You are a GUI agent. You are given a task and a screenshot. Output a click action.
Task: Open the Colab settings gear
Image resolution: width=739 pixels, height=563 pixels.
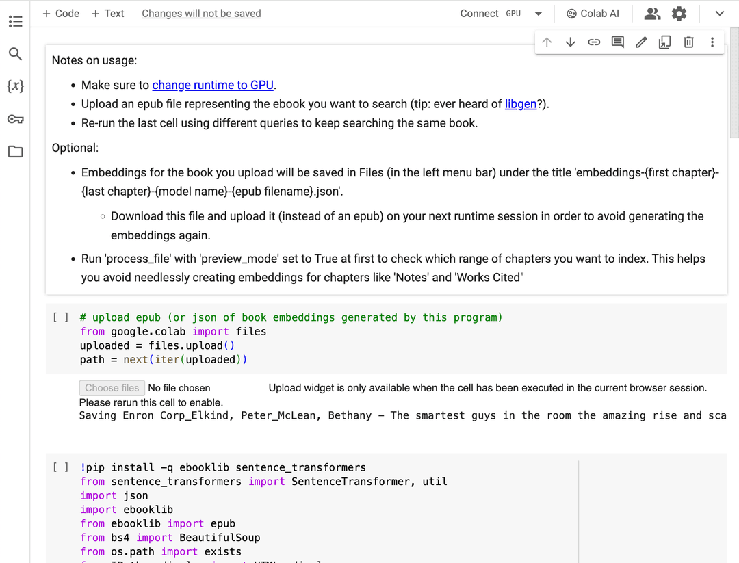(x=679, y=14)
